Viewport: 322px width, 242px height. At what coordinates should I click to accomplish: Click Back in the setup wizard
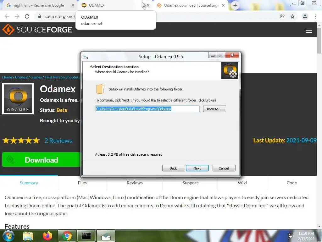[173, 168]
